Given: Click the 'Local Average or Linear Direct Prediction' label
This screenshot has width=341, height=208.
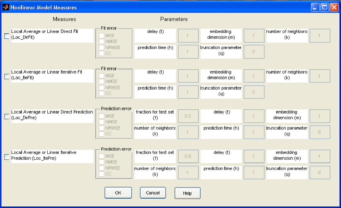Looking at the screenshot, I should pos(52,112).
